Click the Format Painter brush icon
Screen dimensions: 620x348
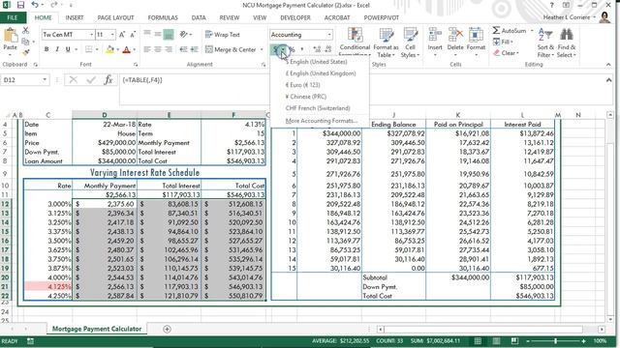click(26, 52)
